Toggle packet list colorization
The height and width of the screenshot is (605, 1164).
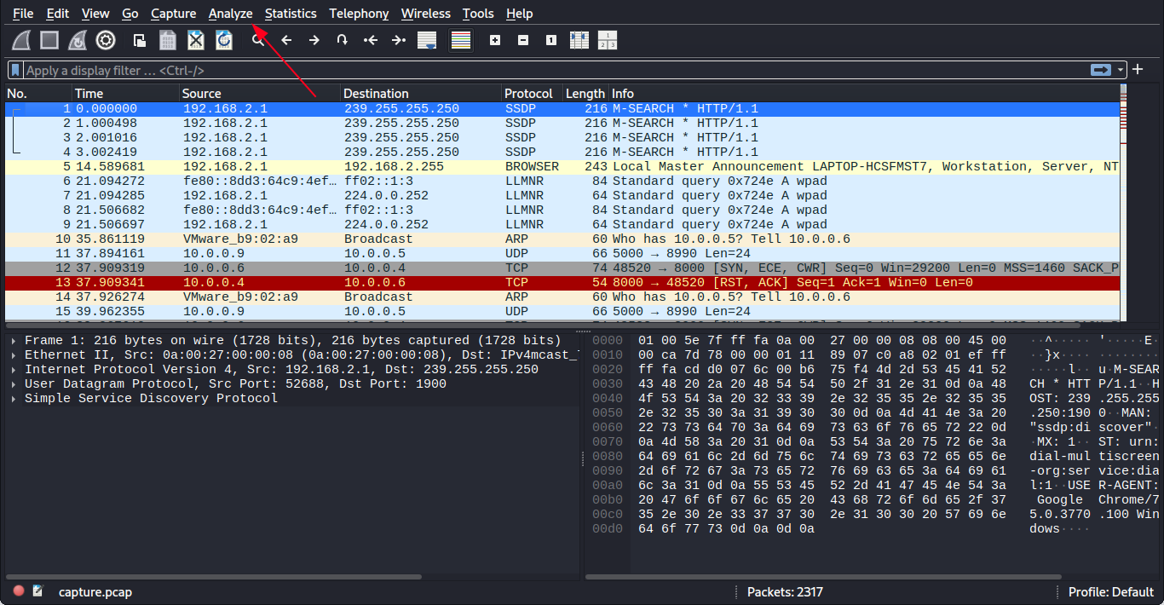tap(461, 40)
